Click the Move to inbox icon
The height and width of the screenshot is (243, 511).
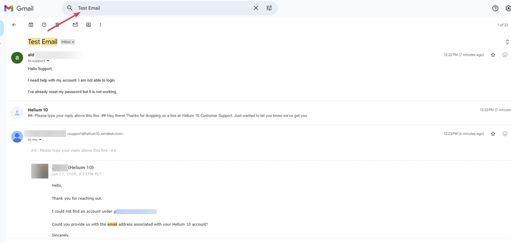point(89,25)
